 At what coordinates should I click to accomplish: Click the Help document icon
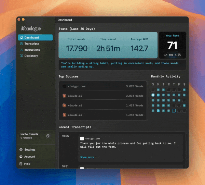tap(21, 164)
